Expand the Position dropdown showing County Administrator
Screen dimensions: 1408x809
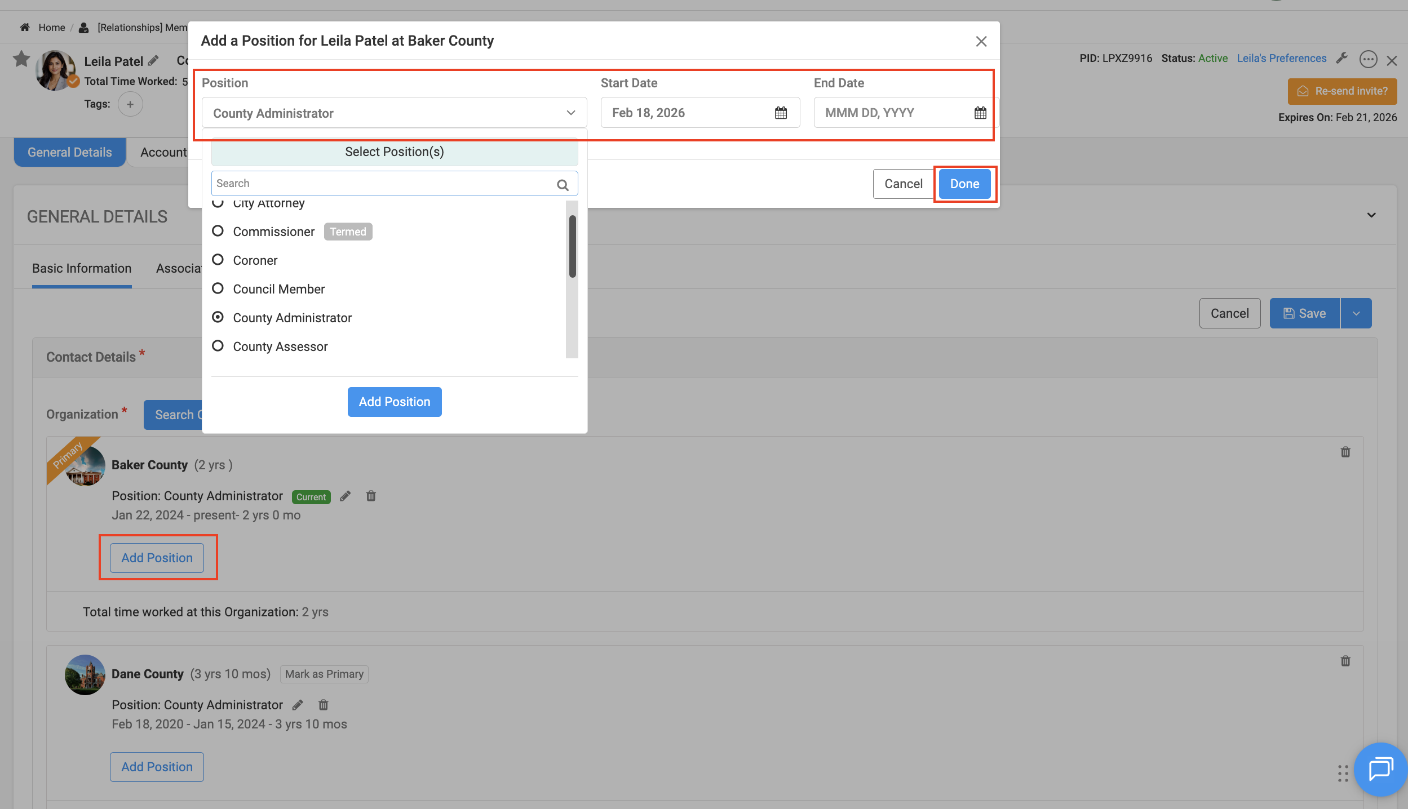click(394, 113)
